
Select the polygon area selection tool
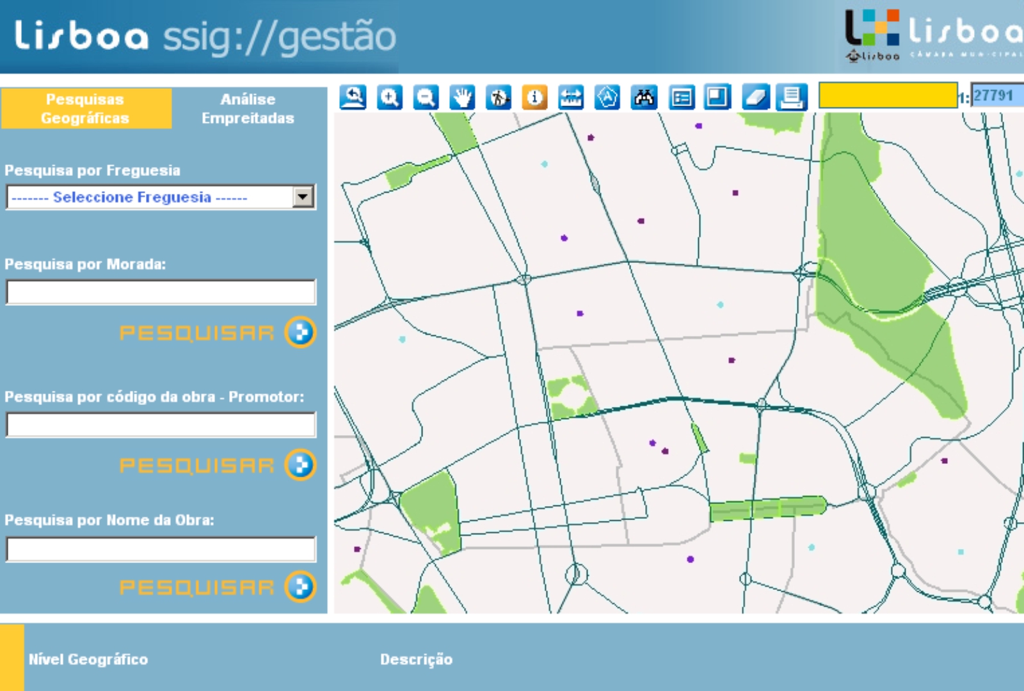pyautogui.click(x=607, y=97)
